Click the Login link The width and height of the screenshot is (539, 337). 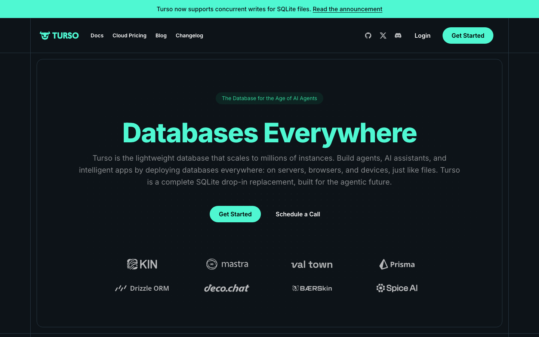(422, 35)
